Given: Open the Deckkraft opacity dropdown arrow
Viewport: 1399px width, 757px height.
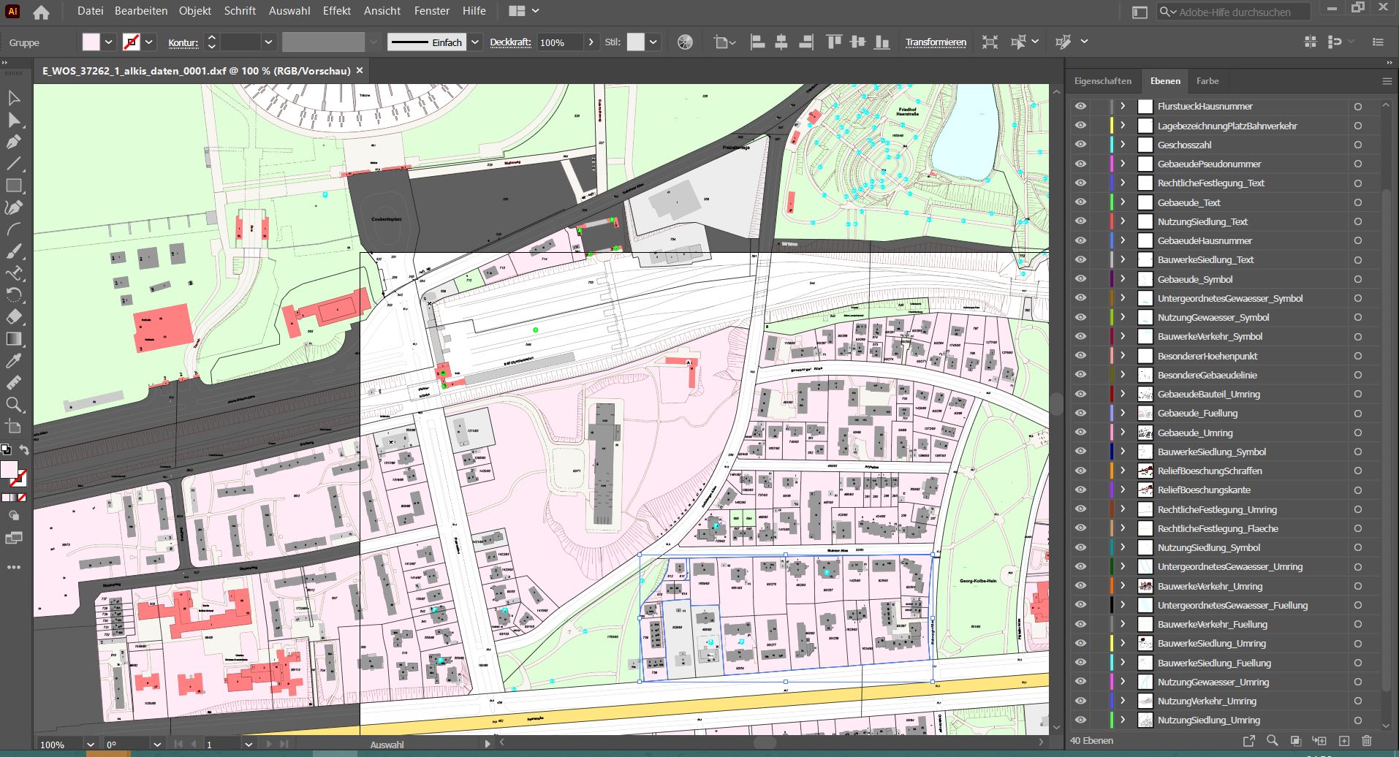Looking at the screenshot, I should coord(591,42).
